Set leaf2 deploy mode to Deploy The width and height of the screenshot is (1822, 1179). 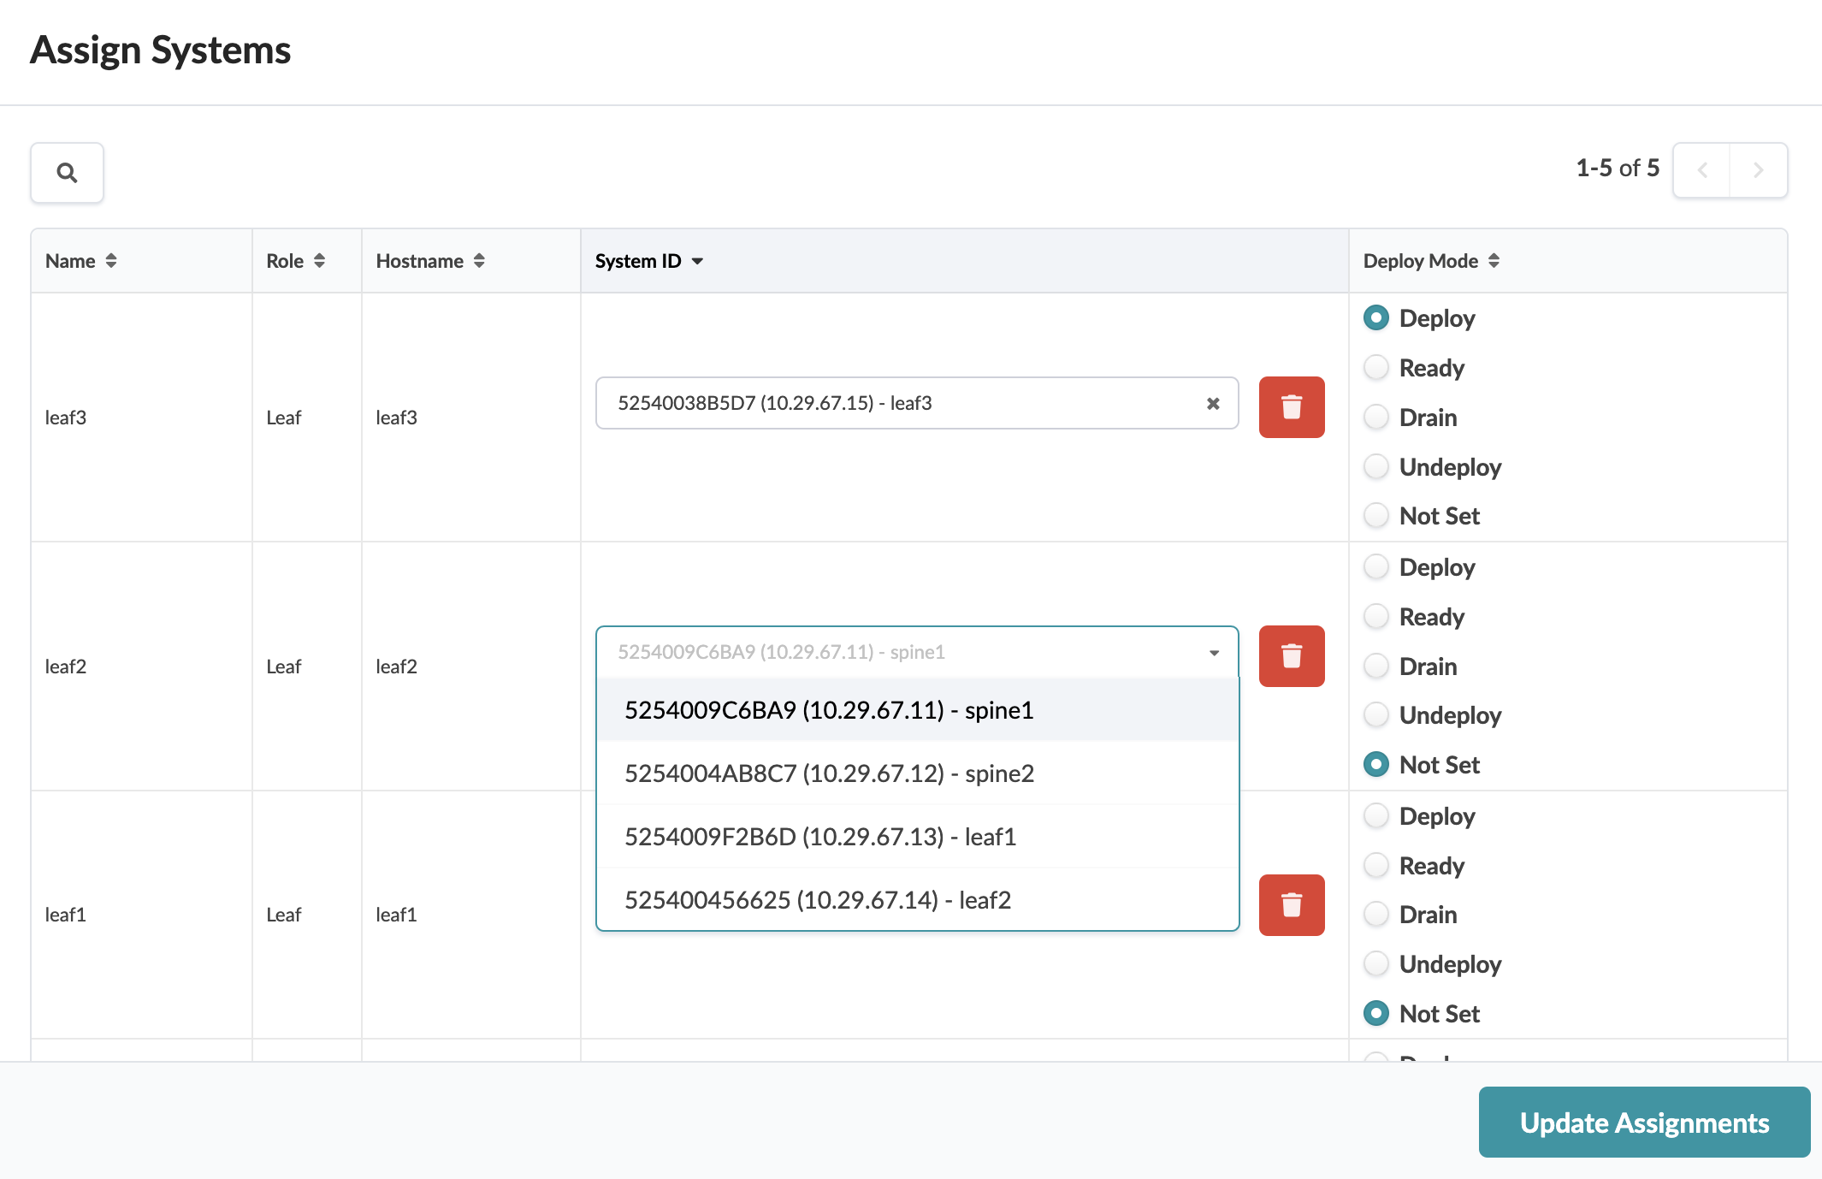click(x=1376, y=567)
